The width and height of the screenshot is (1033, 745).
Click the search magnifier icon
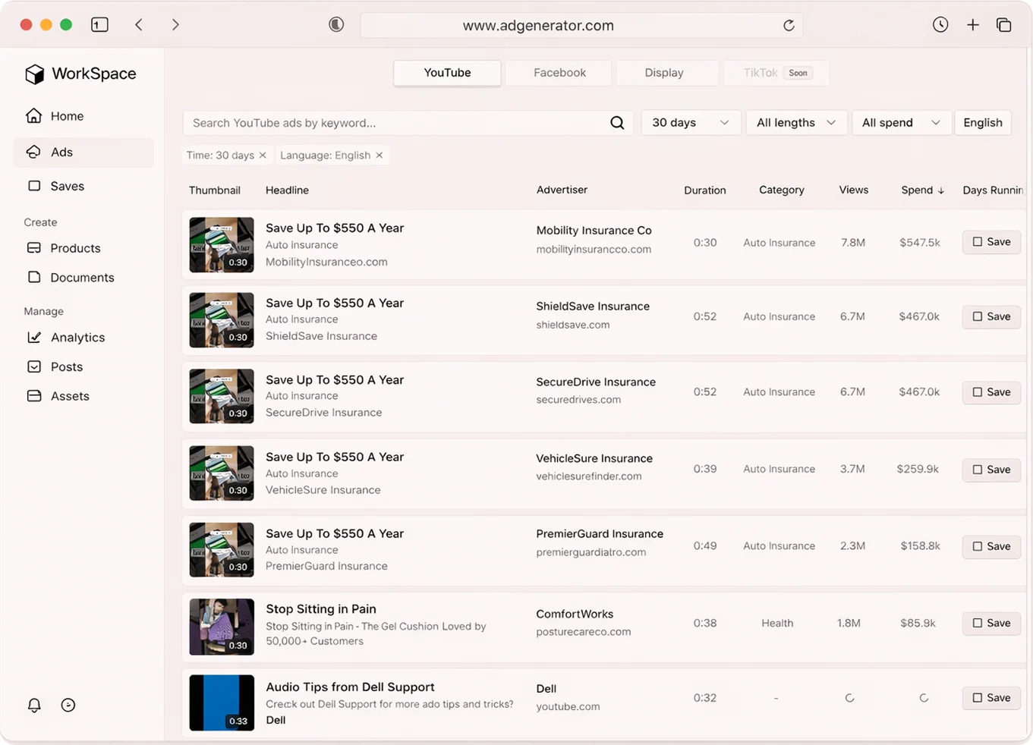617,123
